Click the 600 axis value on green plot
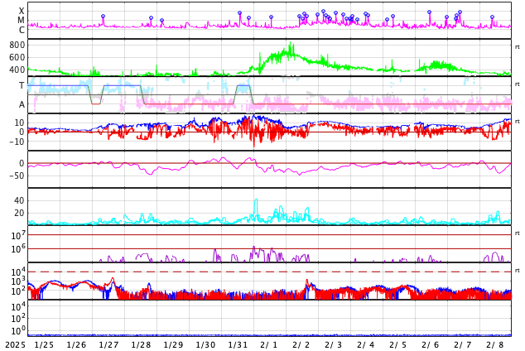 [x=17, y=57]
